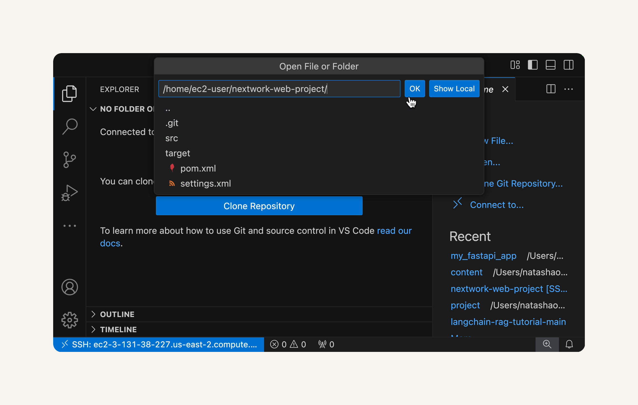Click the pom.xml Maven file icon
The width and height of the screenshot is (638, 405).
(x=172, y=168)
